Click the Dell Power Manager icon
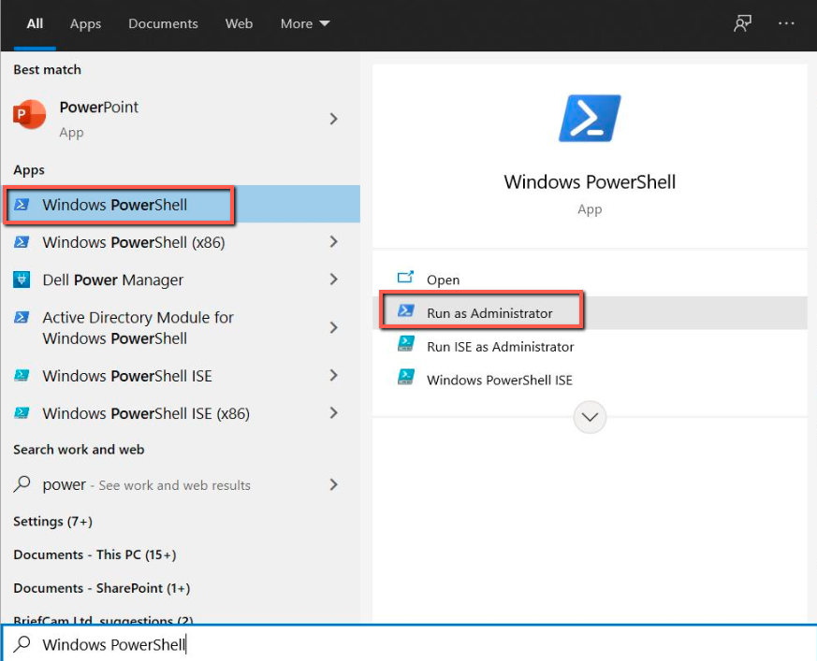 (x=22, y=280)
